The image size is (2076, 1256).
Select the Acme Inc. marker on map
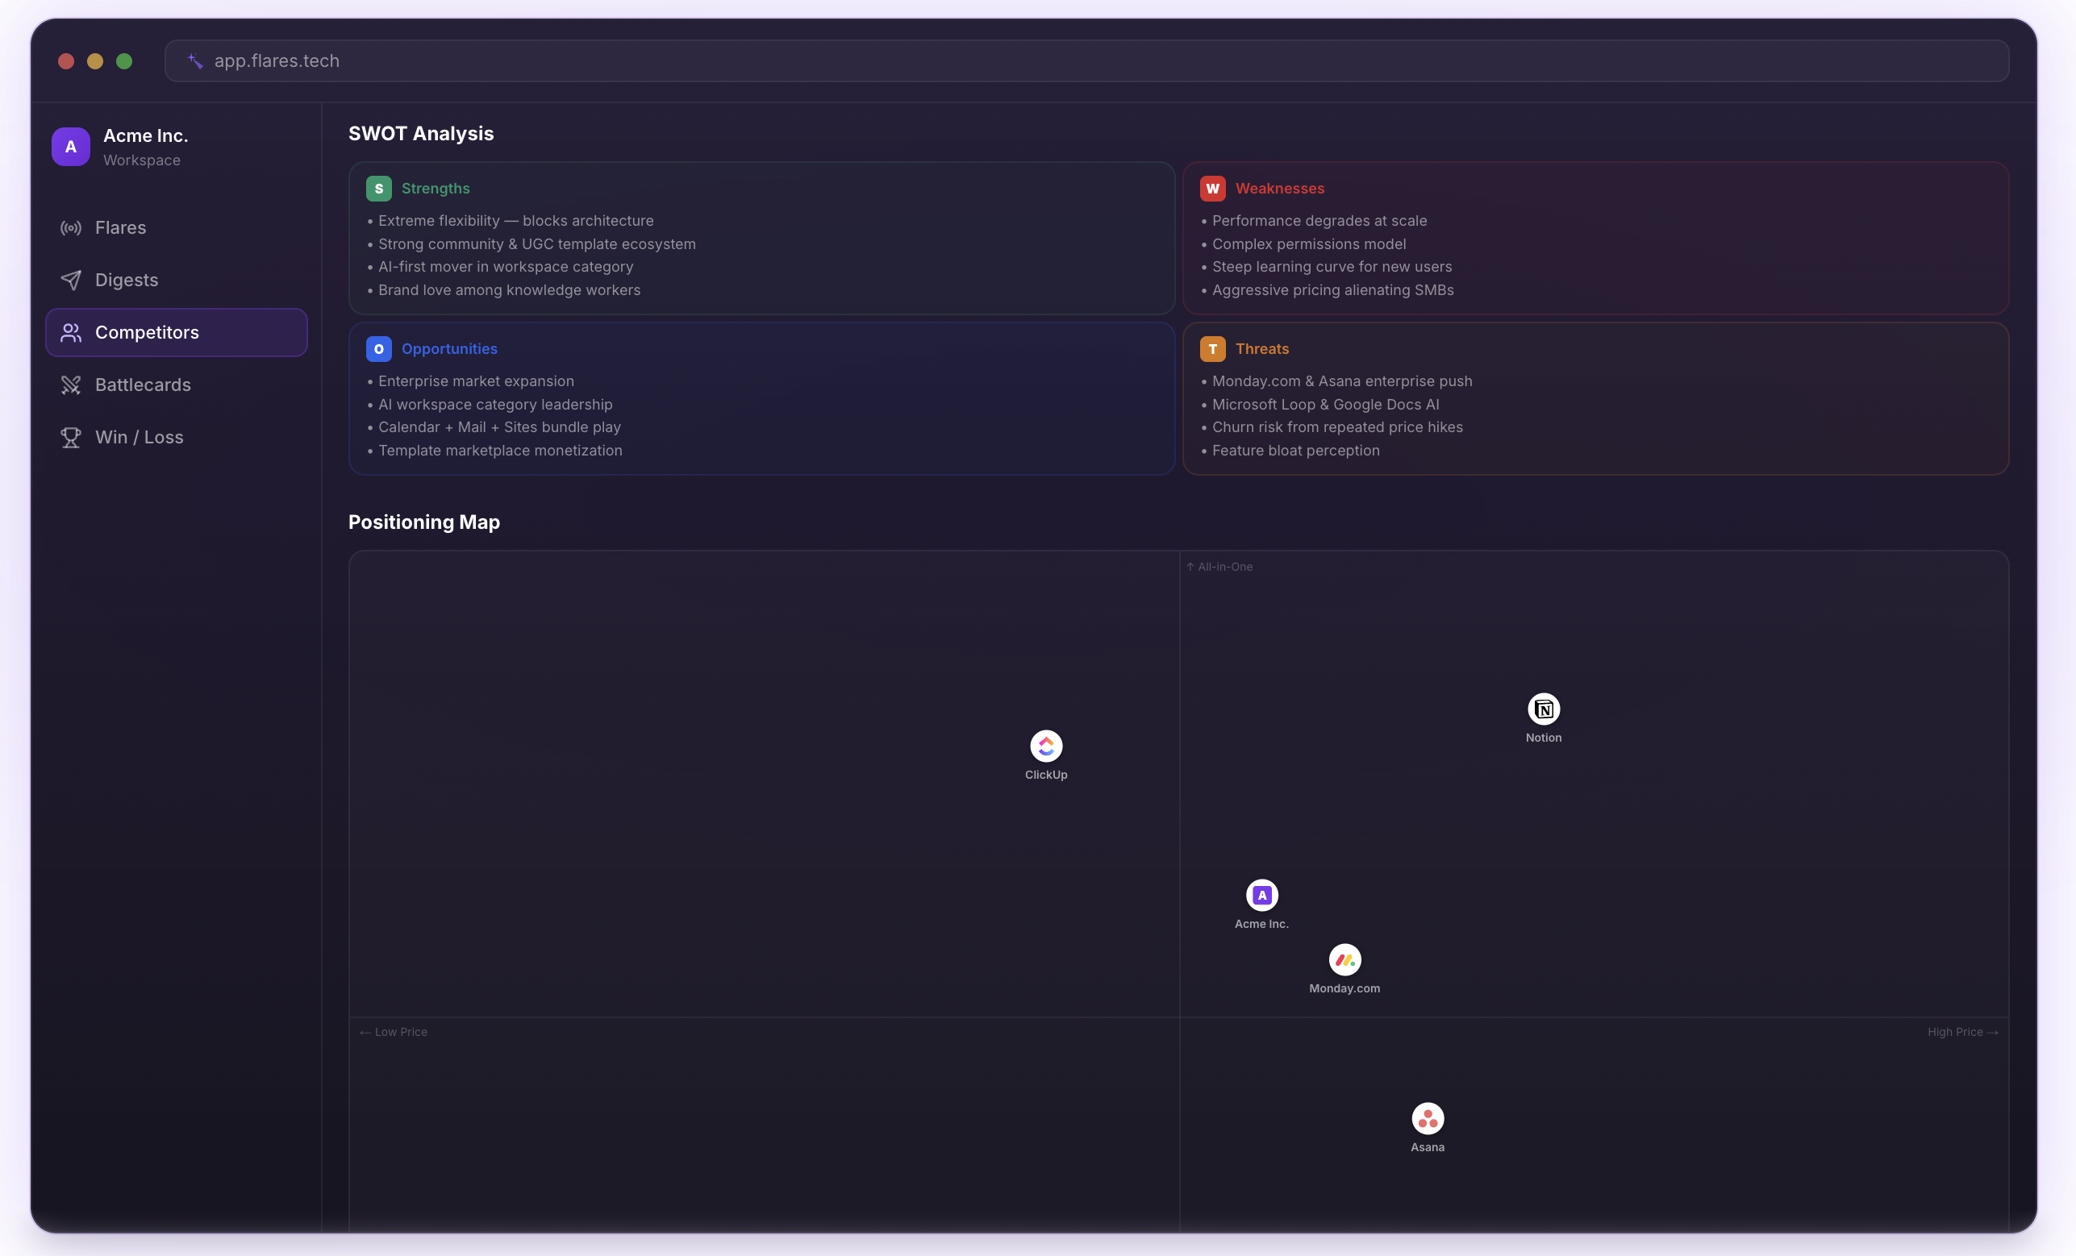(1261, 895)
